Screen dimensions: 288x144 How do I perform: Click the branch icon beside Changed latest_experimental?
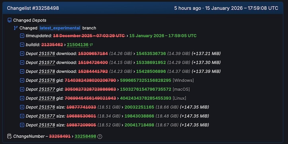pyautogui.click(x=16, y=28)
